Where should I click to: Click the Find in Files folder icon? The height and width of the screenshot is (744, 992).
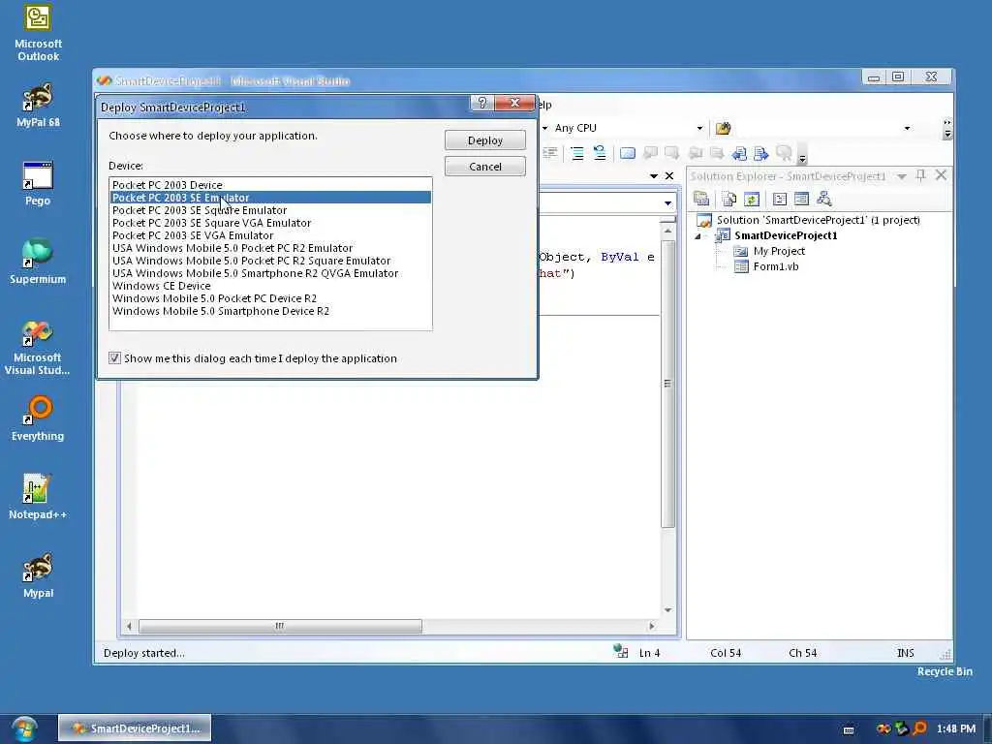click(x=723, y=129)
